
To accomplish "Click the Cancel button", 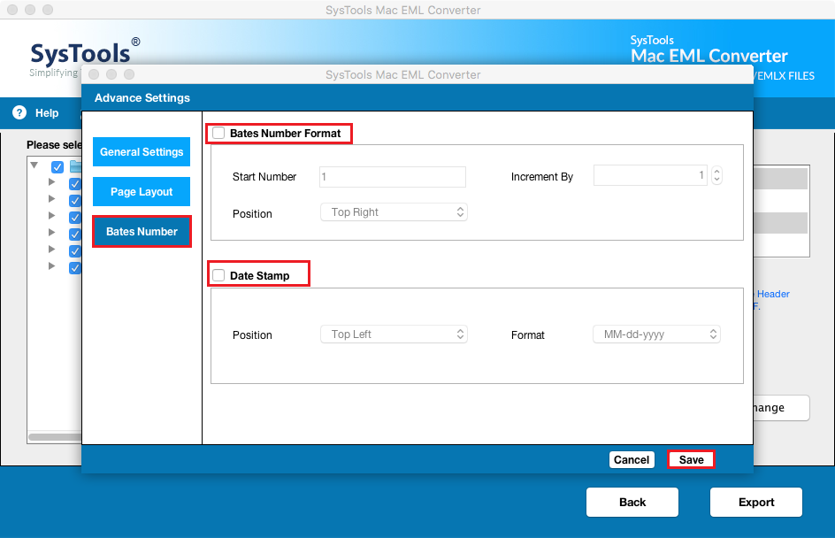I will pyautogui.click(x=632, y=460).
